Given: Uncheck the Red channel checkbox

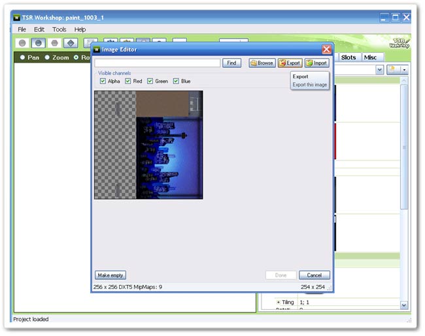Looking at the screenshot, I should (128, 82).
